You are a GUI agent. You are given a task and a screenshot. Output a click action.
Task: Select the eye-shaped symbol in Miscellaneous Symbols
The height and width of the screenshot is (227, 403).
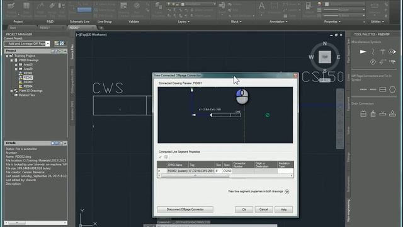click(x=392, y=52)
